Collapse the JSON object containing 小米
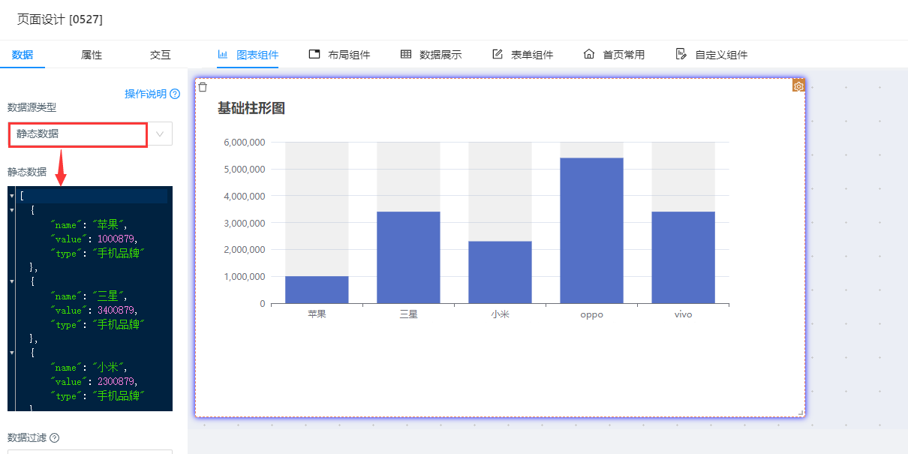 click(11, 353)
